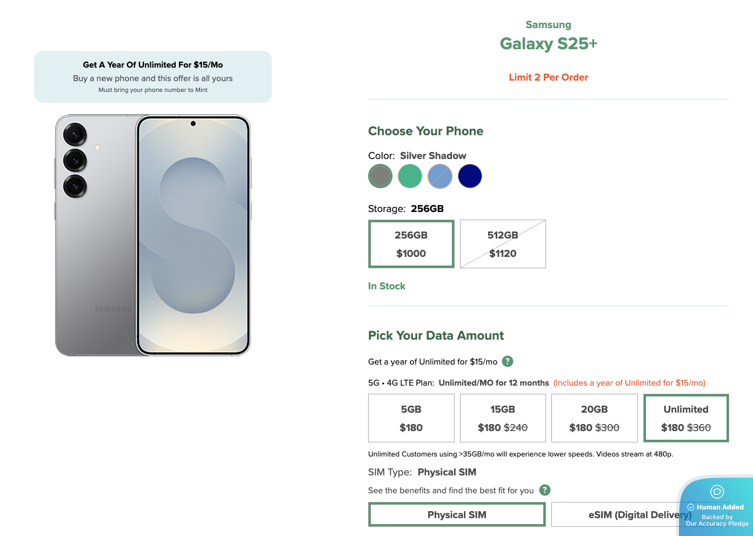Select eSIM (Digital Delivery) option
The width and height of the screenshot is (753, 536).
640,514
